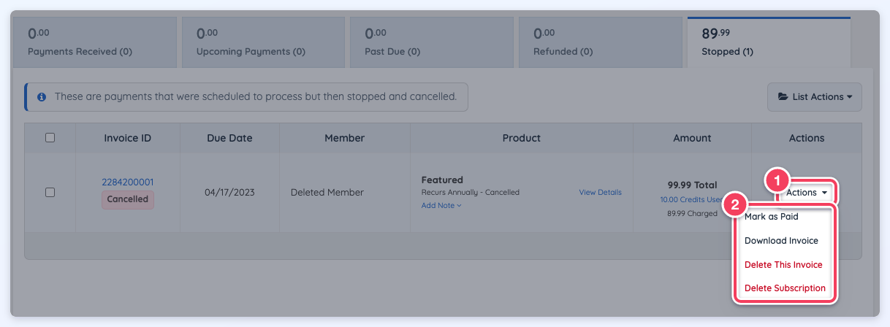Click the 10.00 Credits Used link
Image resolution: width=890 pixels, height=327 pixels.
[x=691, y=199]
